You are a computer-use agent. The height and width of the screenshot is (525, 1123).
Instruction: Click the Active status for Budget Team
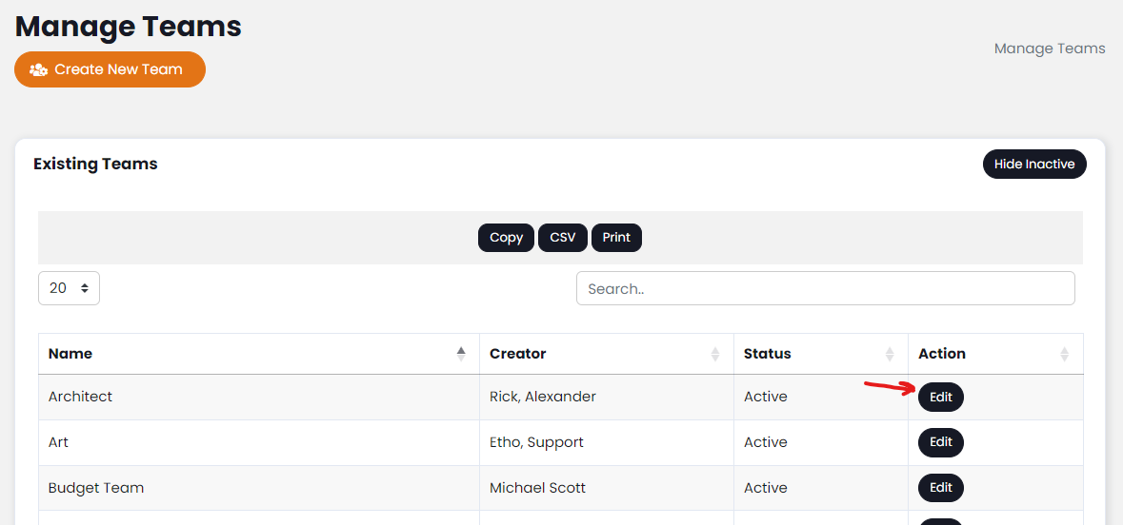pyautogui.click(x=765, y=488)
